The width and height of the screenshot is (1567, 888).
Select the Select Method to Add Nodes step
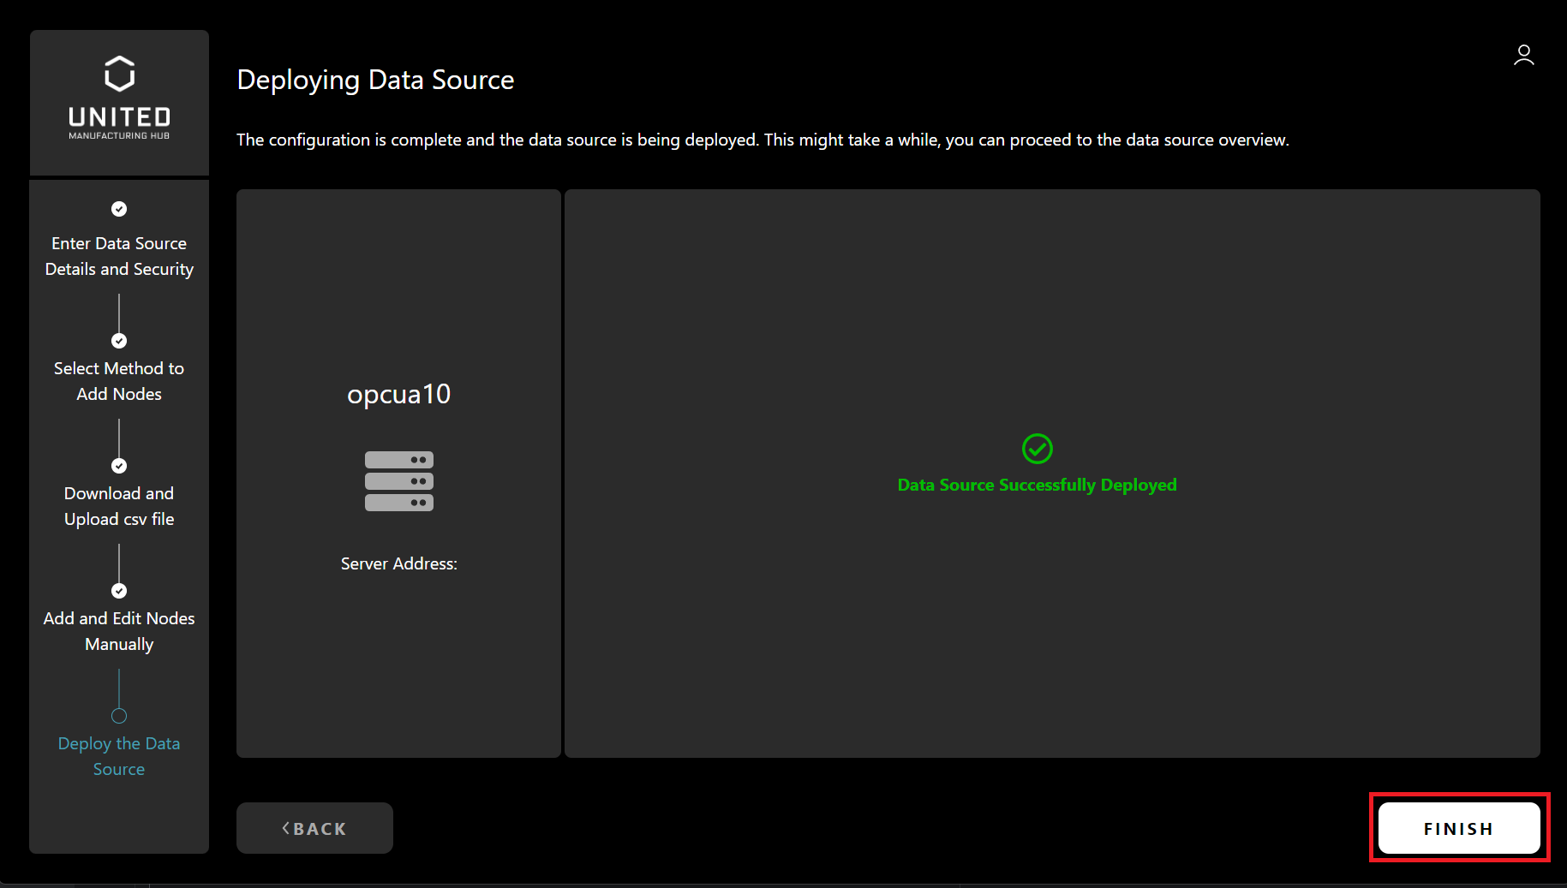pos(119,381)
